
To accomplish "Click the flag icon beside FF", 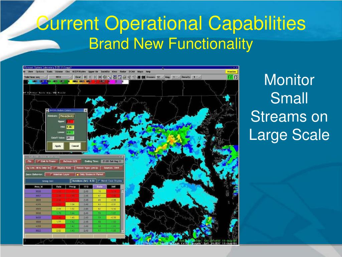I will tap(236, 77).
